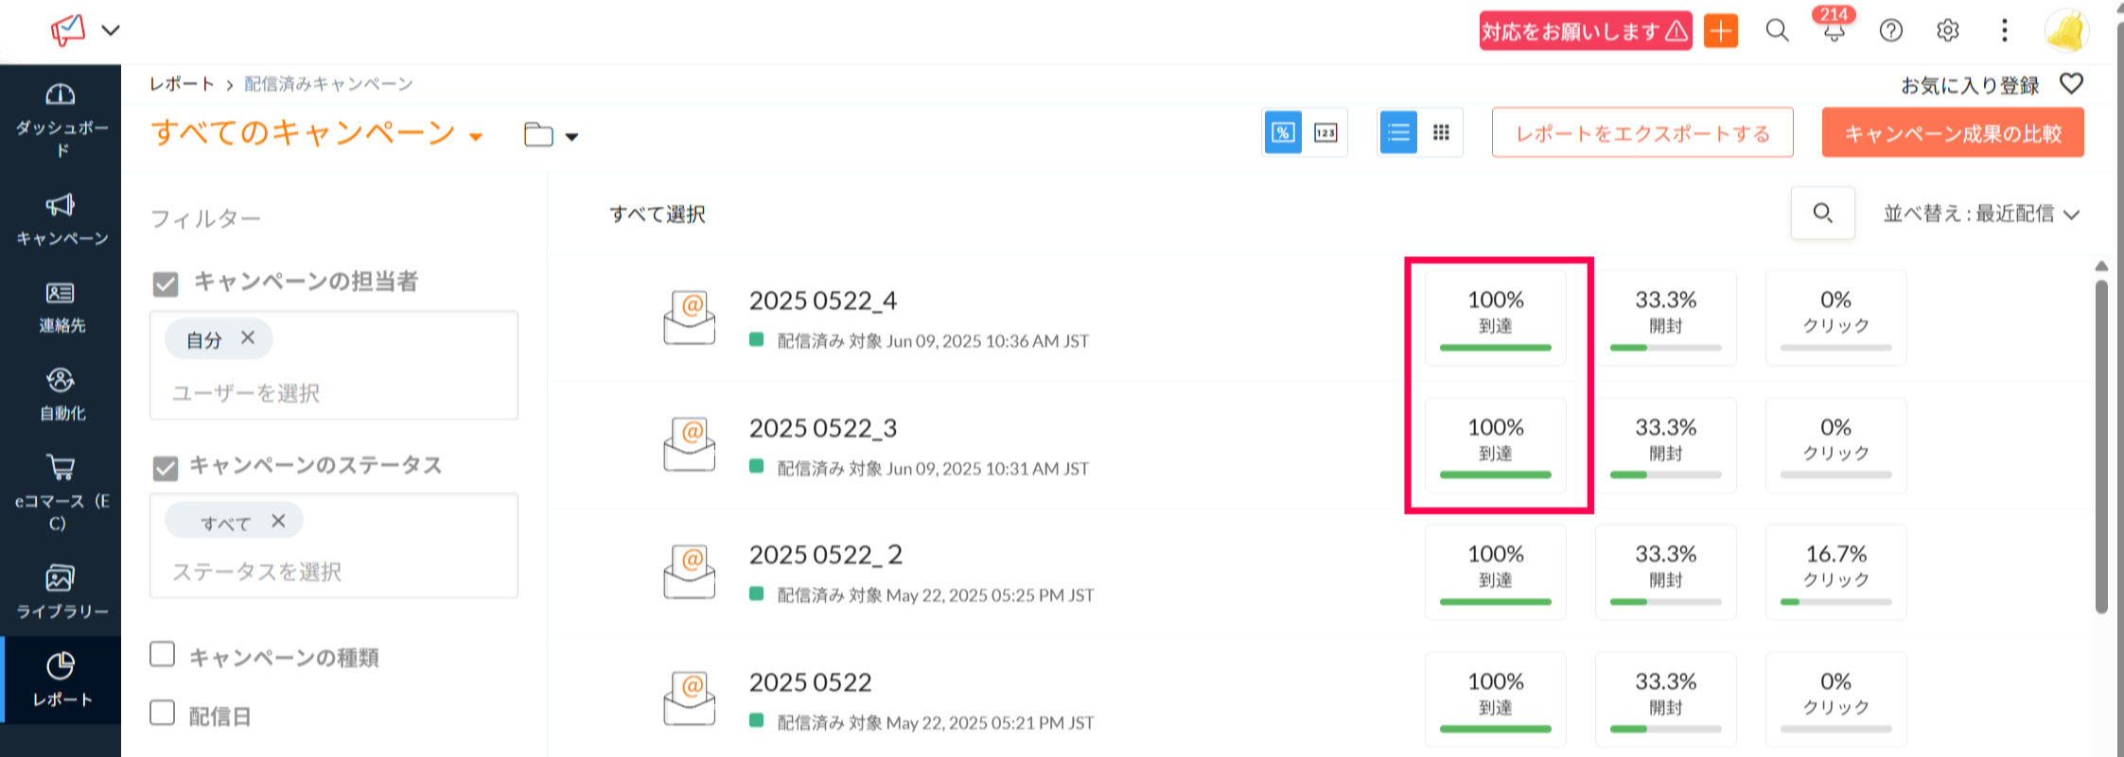The height and width of the screenshot is (757, 2124).
Task: Click the レポートをエクスポートする button
Action: [1641, 133]
